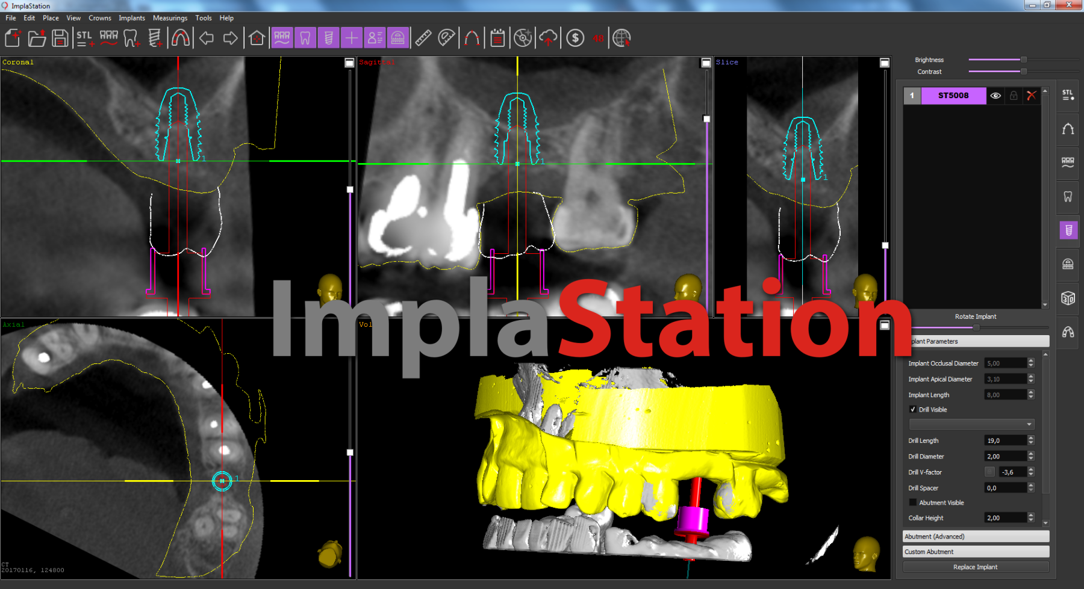The width and height of the screenshot is (1084, 589).
Task: Save project with the floppy disk icon
Action: [x=60, y=38]
